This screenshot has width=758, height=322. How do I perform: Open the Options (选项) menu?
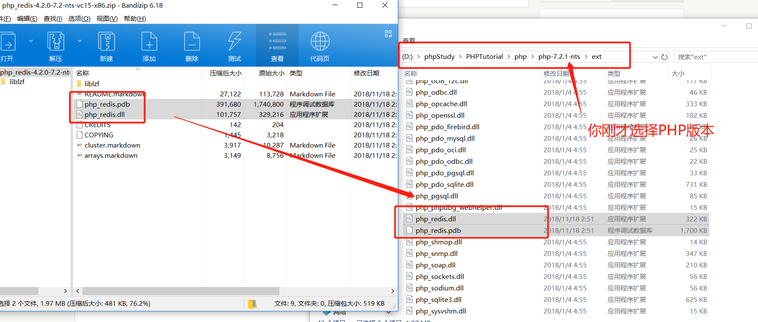click(x=79, y=18)
